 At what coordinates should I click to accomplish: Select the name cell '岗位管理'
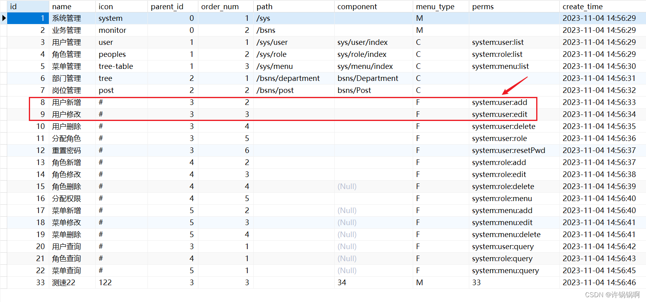point(72,91)
